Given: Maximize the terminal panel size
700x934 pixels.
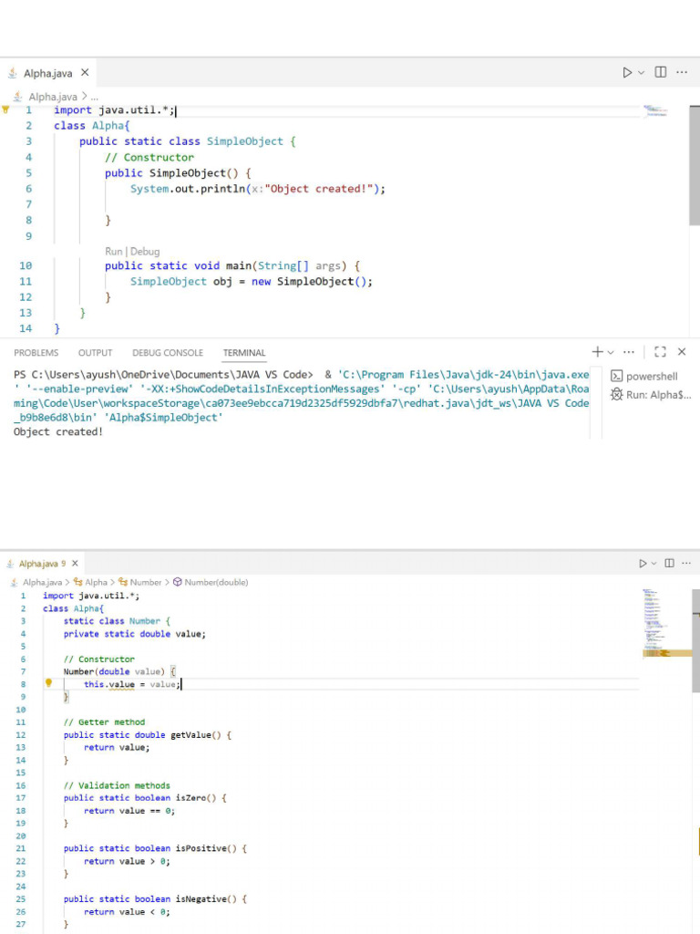Looking at the screenshot, I should (x=661, y=352).
